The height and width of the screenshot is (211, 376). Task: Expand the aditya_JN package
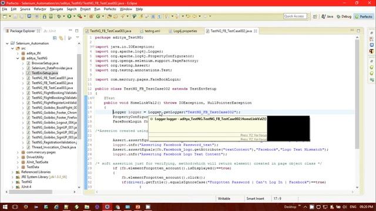18,53
